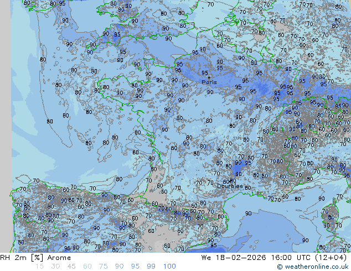Viewport: 351px width, 271px height.
Task: Click the copyright symbol before weatheronline
Action: click(x=280, y=267)
